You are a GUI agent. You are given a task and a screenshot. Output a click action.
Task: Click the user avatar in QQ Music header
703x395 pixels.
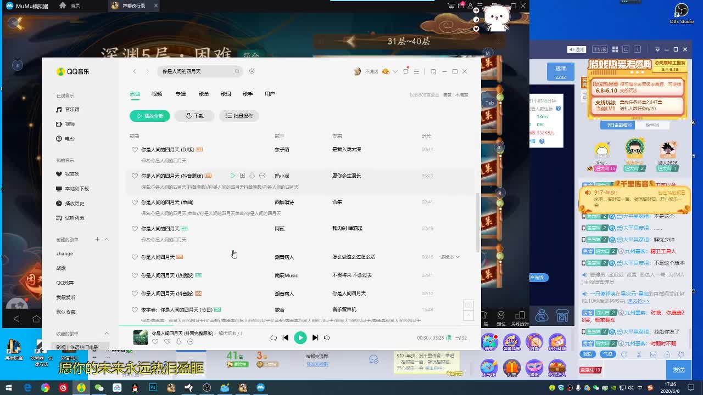[358, 71]
